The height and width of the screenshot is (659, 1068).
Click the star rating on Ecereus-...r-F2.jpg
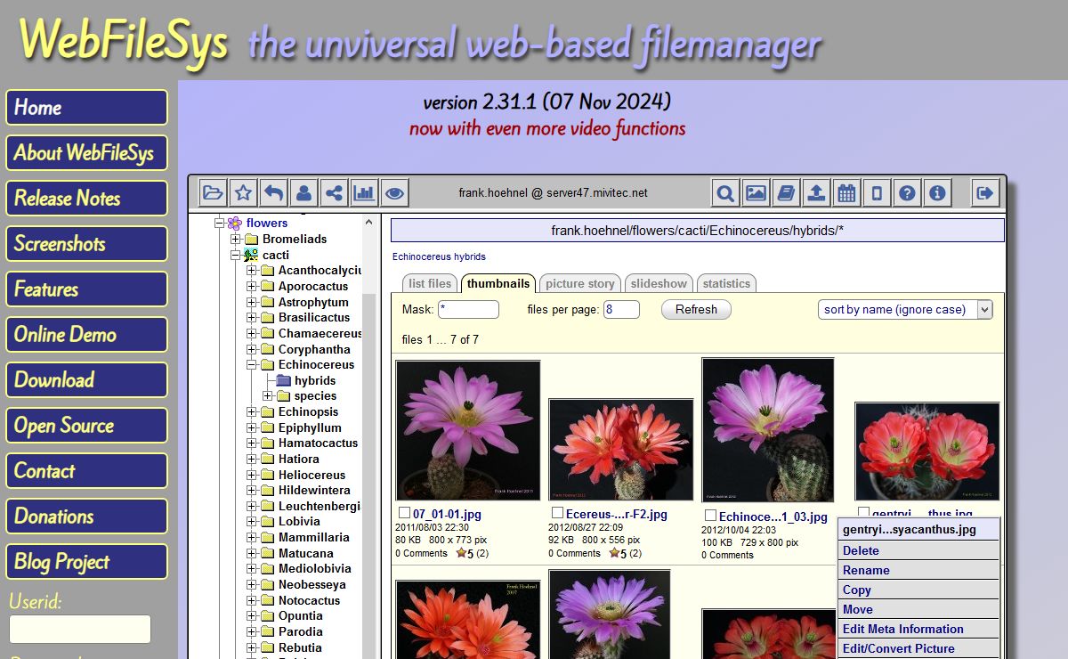coord(615,553)
